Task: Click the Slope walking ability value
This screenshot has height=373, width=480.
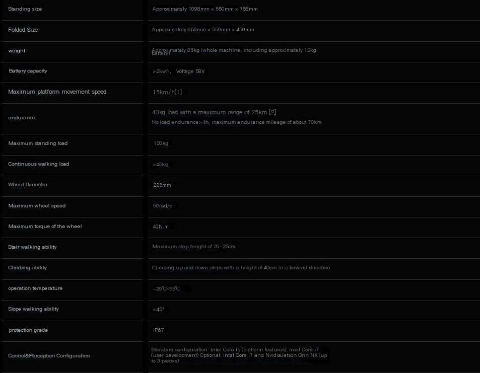Action: (158, 310)
